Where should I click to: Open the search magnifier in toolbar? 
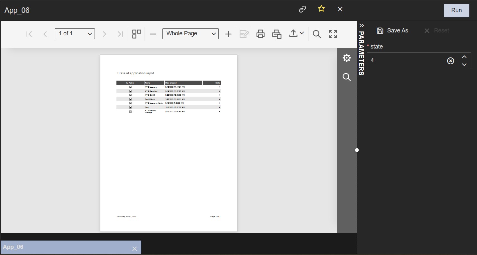[317, 34]
